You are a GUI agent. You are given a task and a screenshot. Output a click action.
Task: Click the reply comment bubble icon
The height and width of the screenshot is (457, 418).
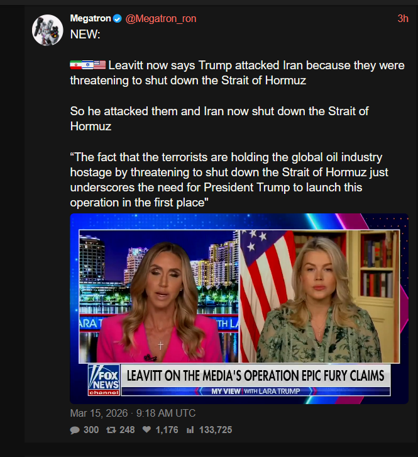(75, 430)
